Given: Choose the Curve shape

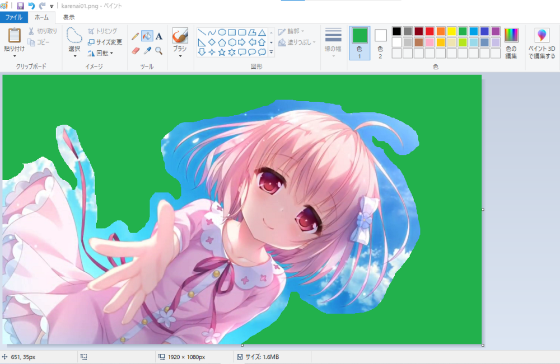Looking at the screenshot, I should (x=212, y=32).
